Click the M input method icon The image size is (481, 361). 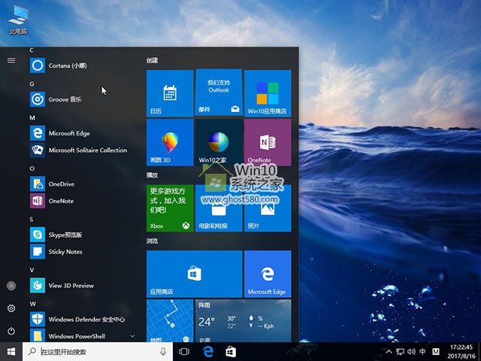point(436,352)
